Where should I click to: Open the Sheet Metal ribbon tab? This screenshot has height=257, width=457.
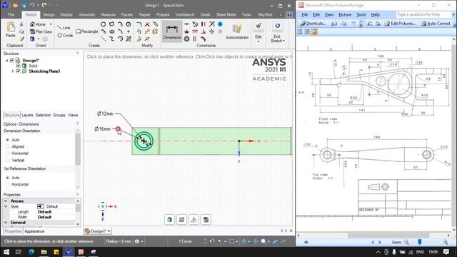[226, 14]
